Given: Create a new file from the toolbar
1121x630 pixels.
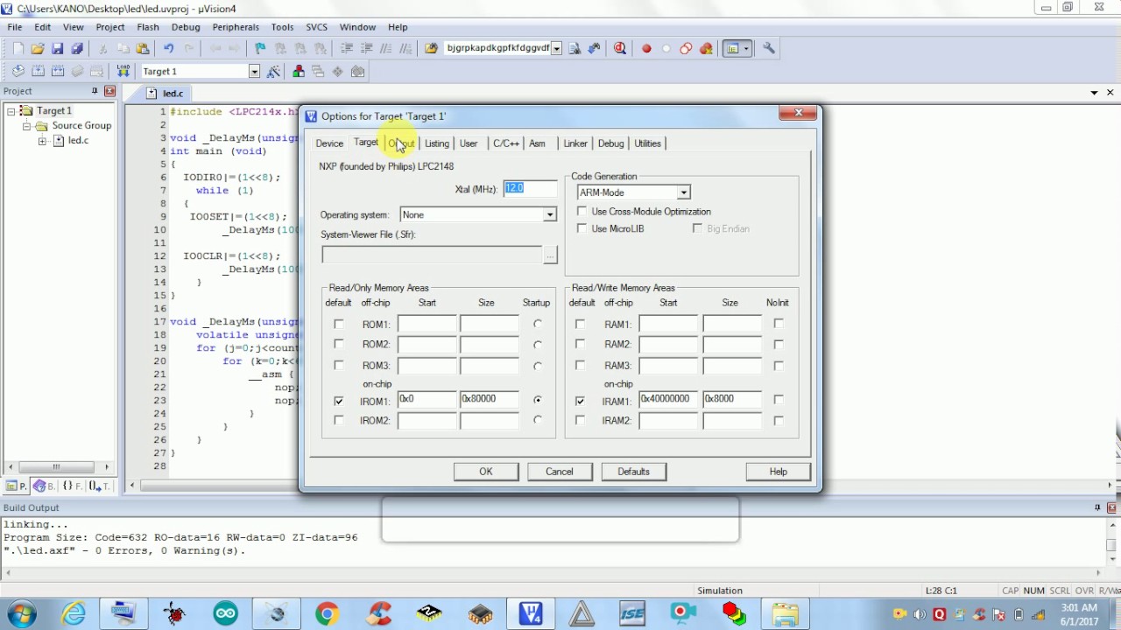Looking at the screenshot, I should click(x=17, y=49).
